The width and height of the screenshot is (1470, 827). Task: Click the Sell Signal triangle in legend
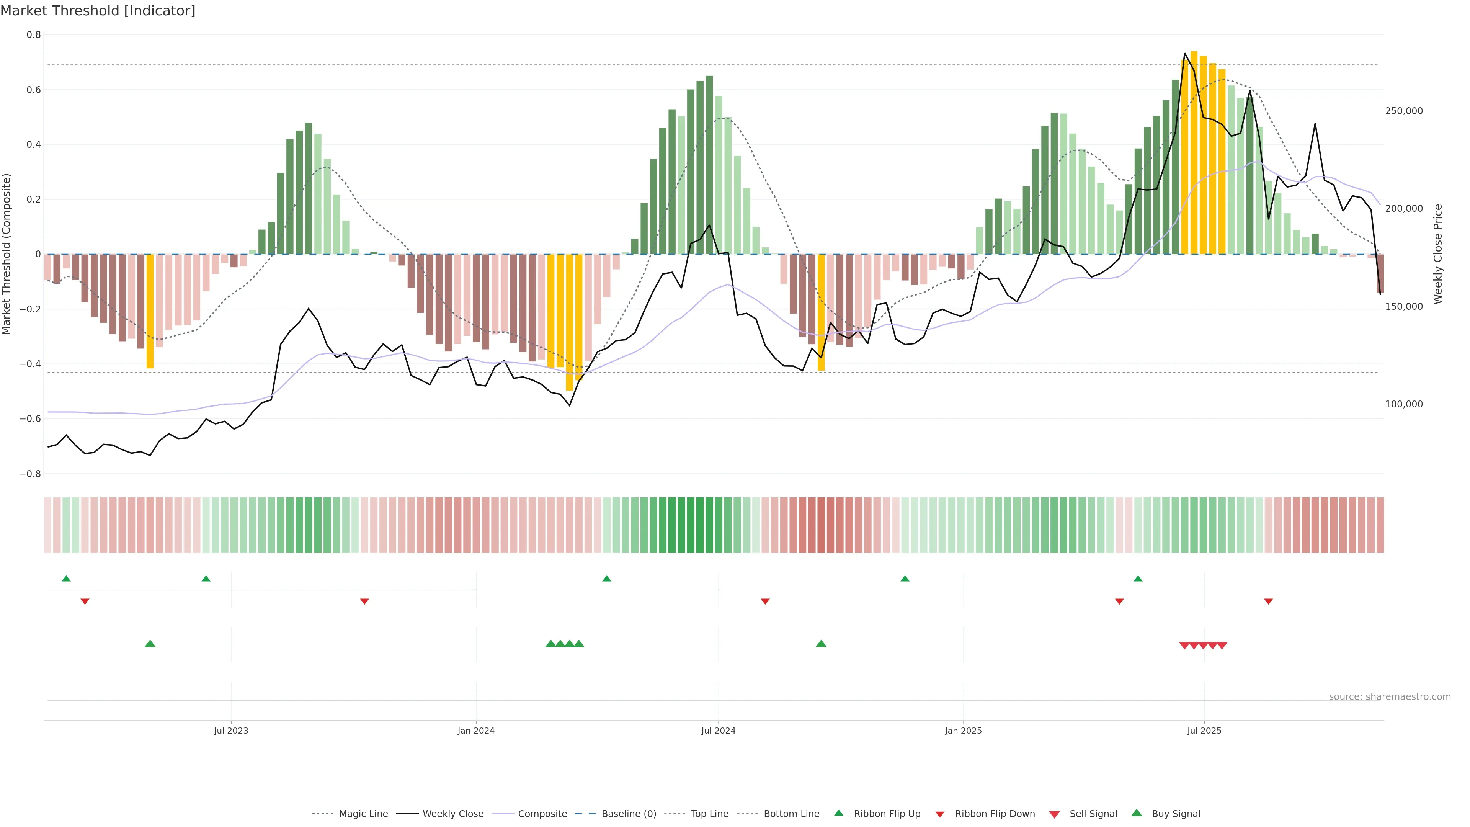(x=1055, y=814)
